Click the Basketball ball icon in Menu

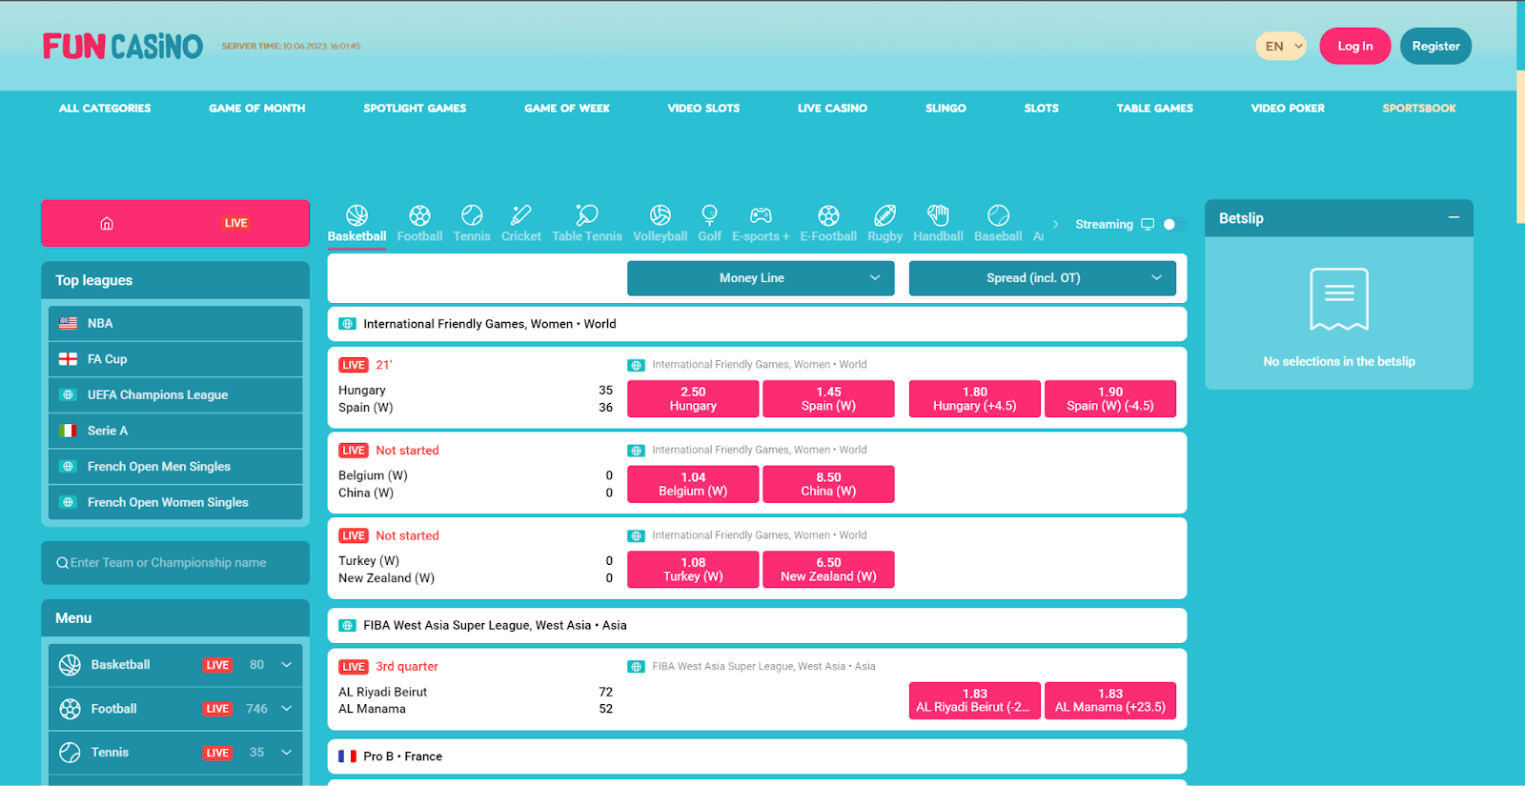coord(70,665)
